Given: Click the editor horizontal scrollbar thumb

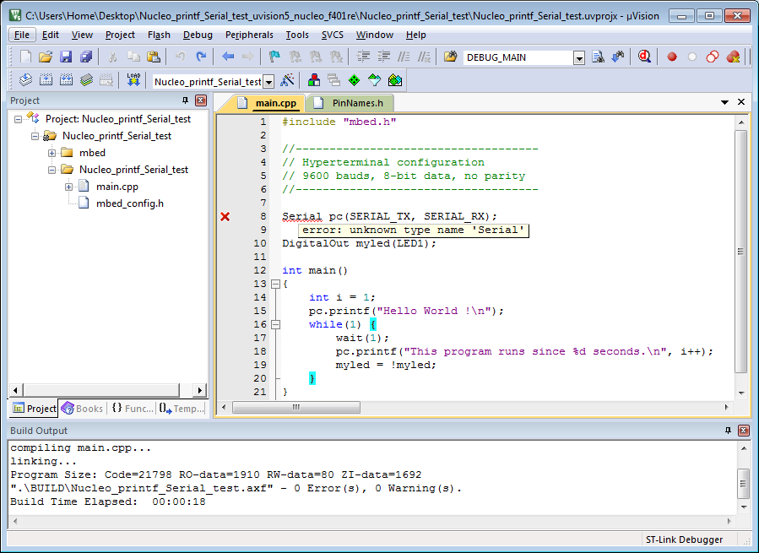Looking at the screenshot, I should (x=296, y=407).
